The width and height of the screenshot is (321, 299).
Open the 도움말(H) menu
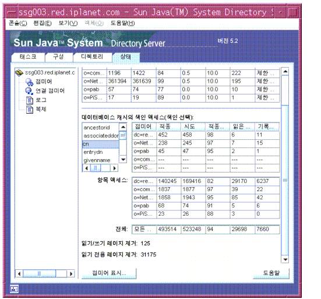pos(122,23)
